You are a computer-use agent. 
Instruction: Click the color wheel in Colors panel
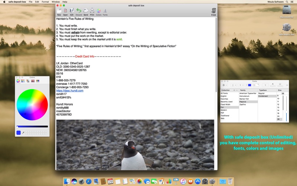click(x=32, y=105)
